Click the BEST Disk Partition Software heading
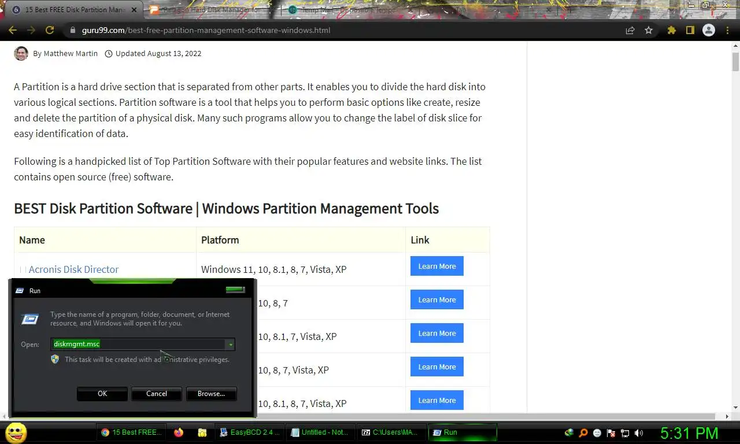Image resolution: width=740 pixels, height=444 pixels. (226, 209)
